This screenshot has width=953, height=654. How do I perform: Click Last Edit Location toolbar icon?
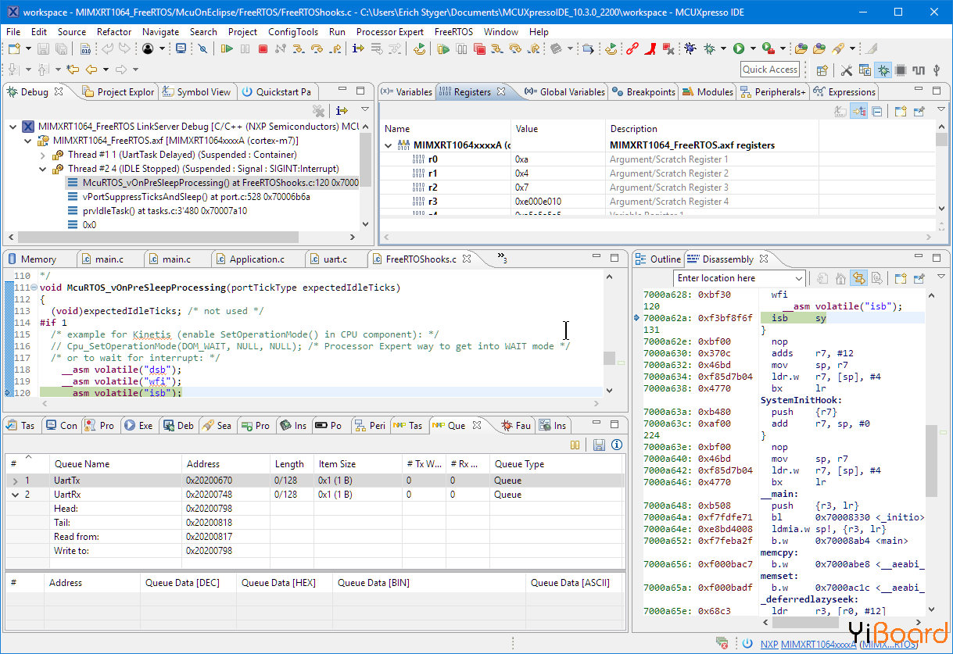coord(73,70)
